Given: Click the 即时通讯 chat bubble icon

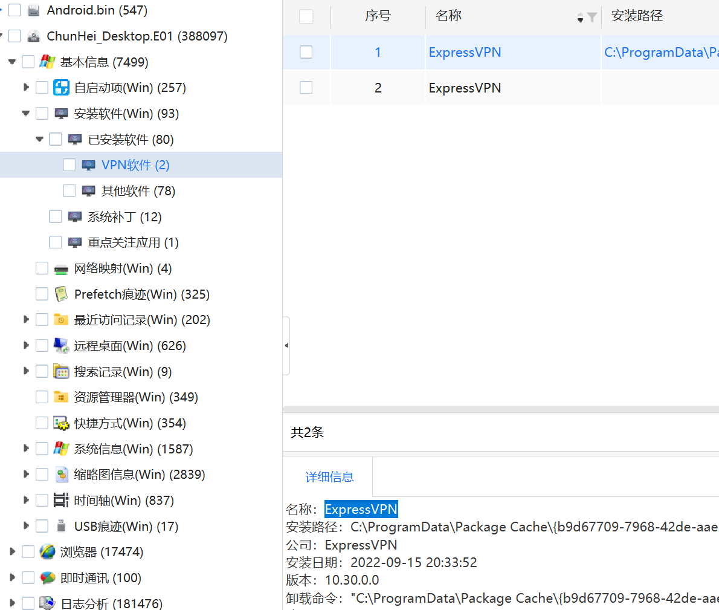Looking at the screenshot, I should pyautogui.click(x=47, y=578).
